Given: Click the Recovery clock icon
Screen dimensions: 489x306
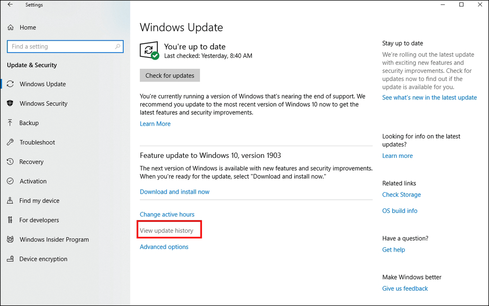Looking at the screenshot, I should [11, 162].
